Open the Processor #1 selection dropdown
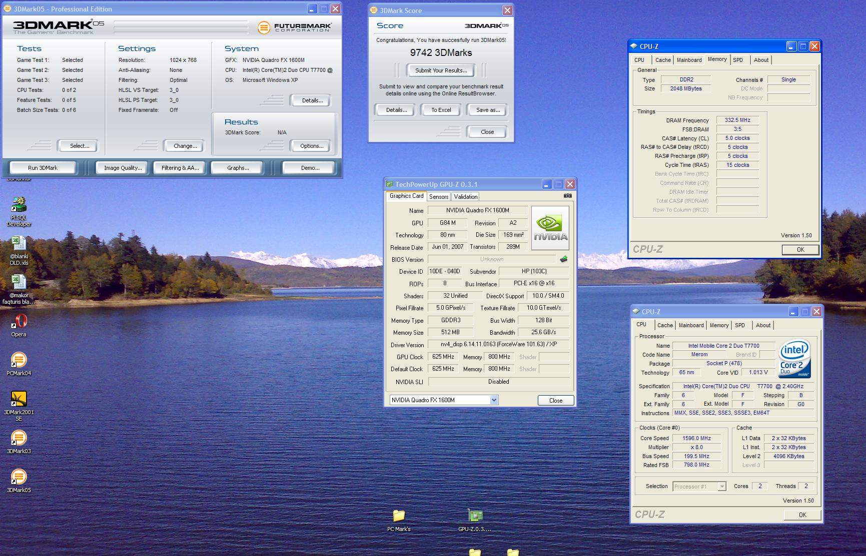The width and height of the screenshot is (866, 556). click(722, 486)
